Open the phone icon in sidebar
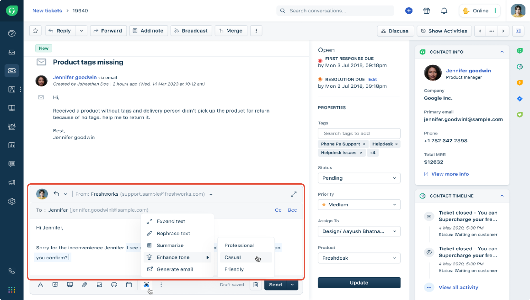Screen dimensions: 530x300 tap(12, 271)
